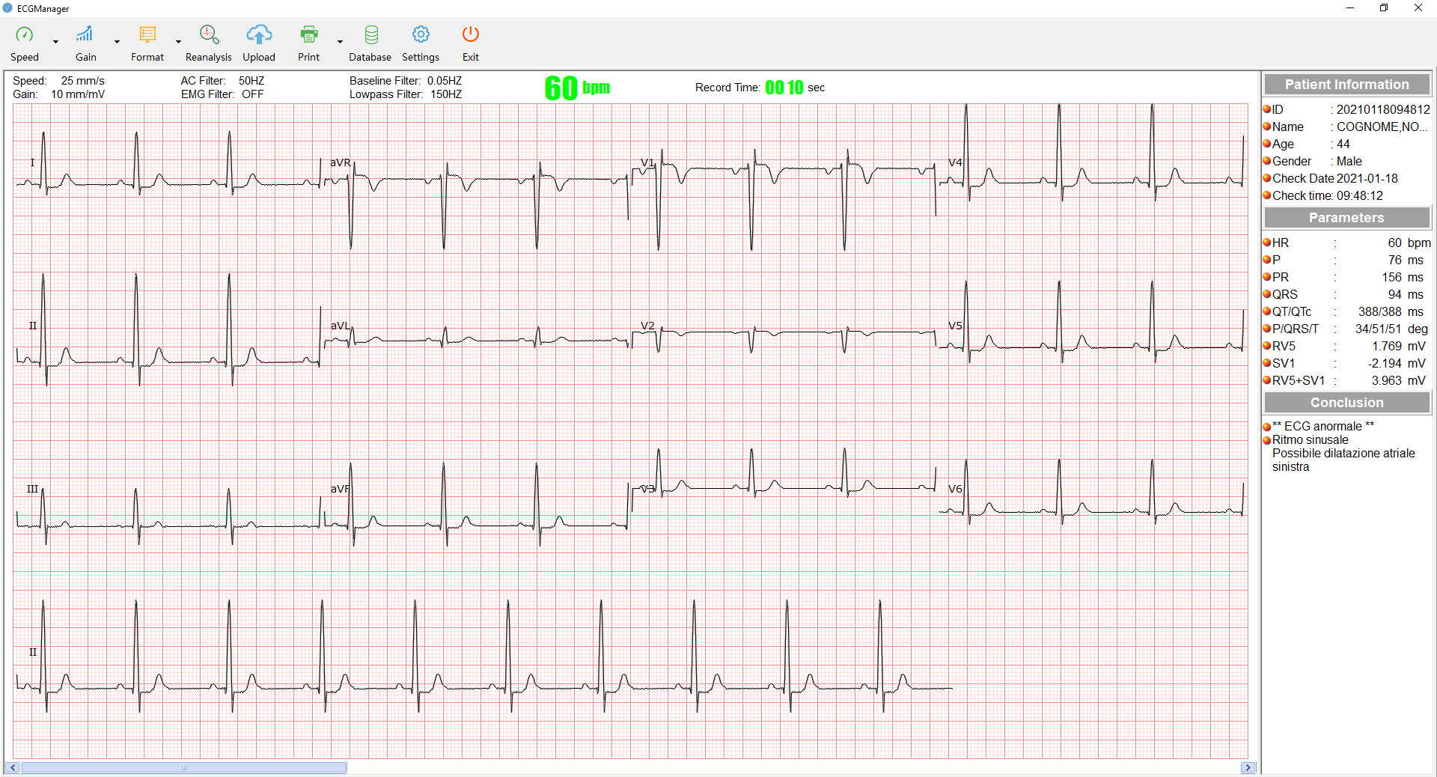Image resolution: width=1437 pixels, height=777 pixels.
Task: Exit the application with power icon
Action: [x=470, y=35]
